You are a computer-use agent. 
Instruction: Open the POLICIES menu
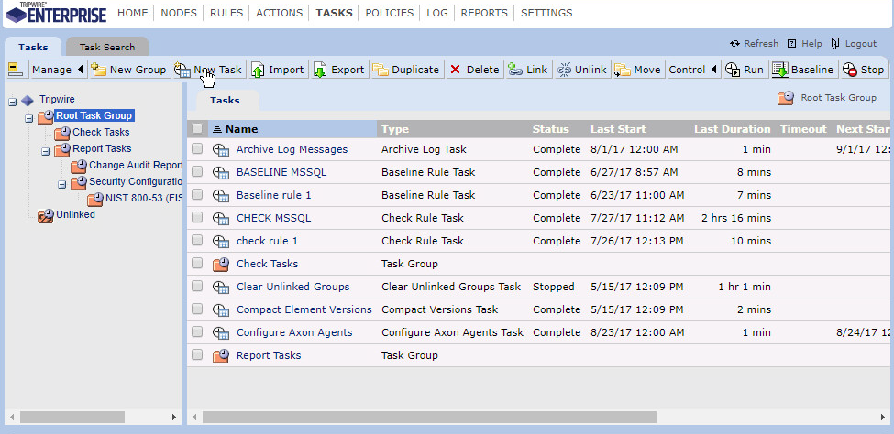pyautogui.click(x=389, y=13)
